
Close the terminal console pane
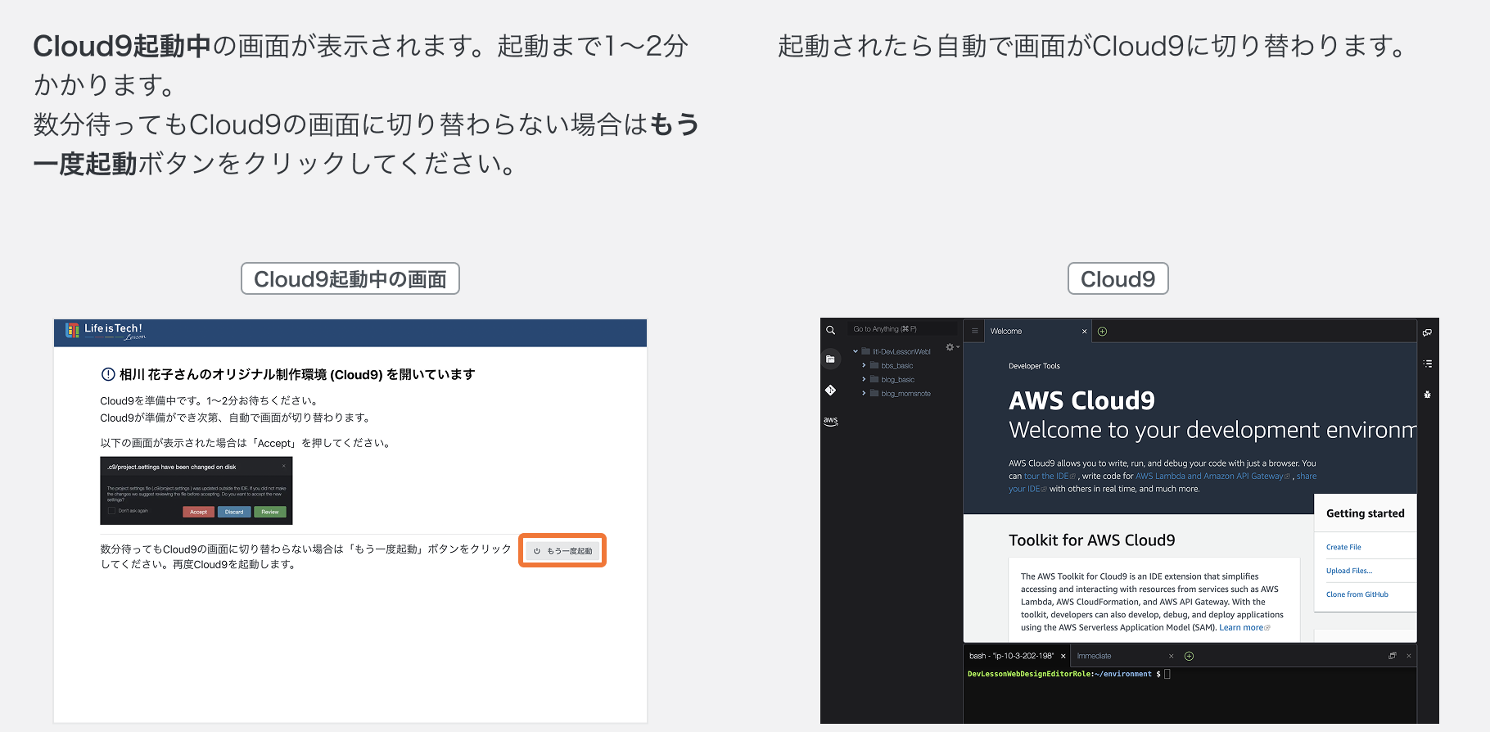point(1409,656)
